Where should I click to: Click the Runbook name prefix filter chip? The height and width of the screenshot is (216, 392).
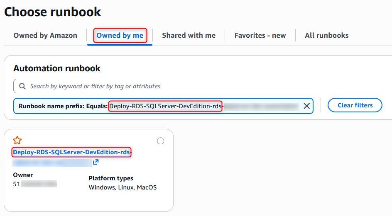[x=163, y=106]
